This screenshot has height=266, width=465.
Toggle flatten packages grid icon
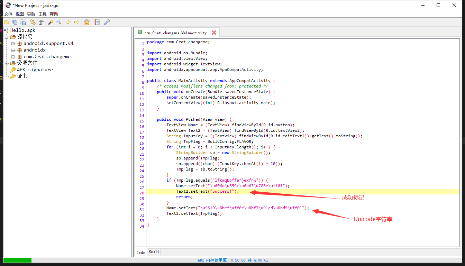click(41, 22)
